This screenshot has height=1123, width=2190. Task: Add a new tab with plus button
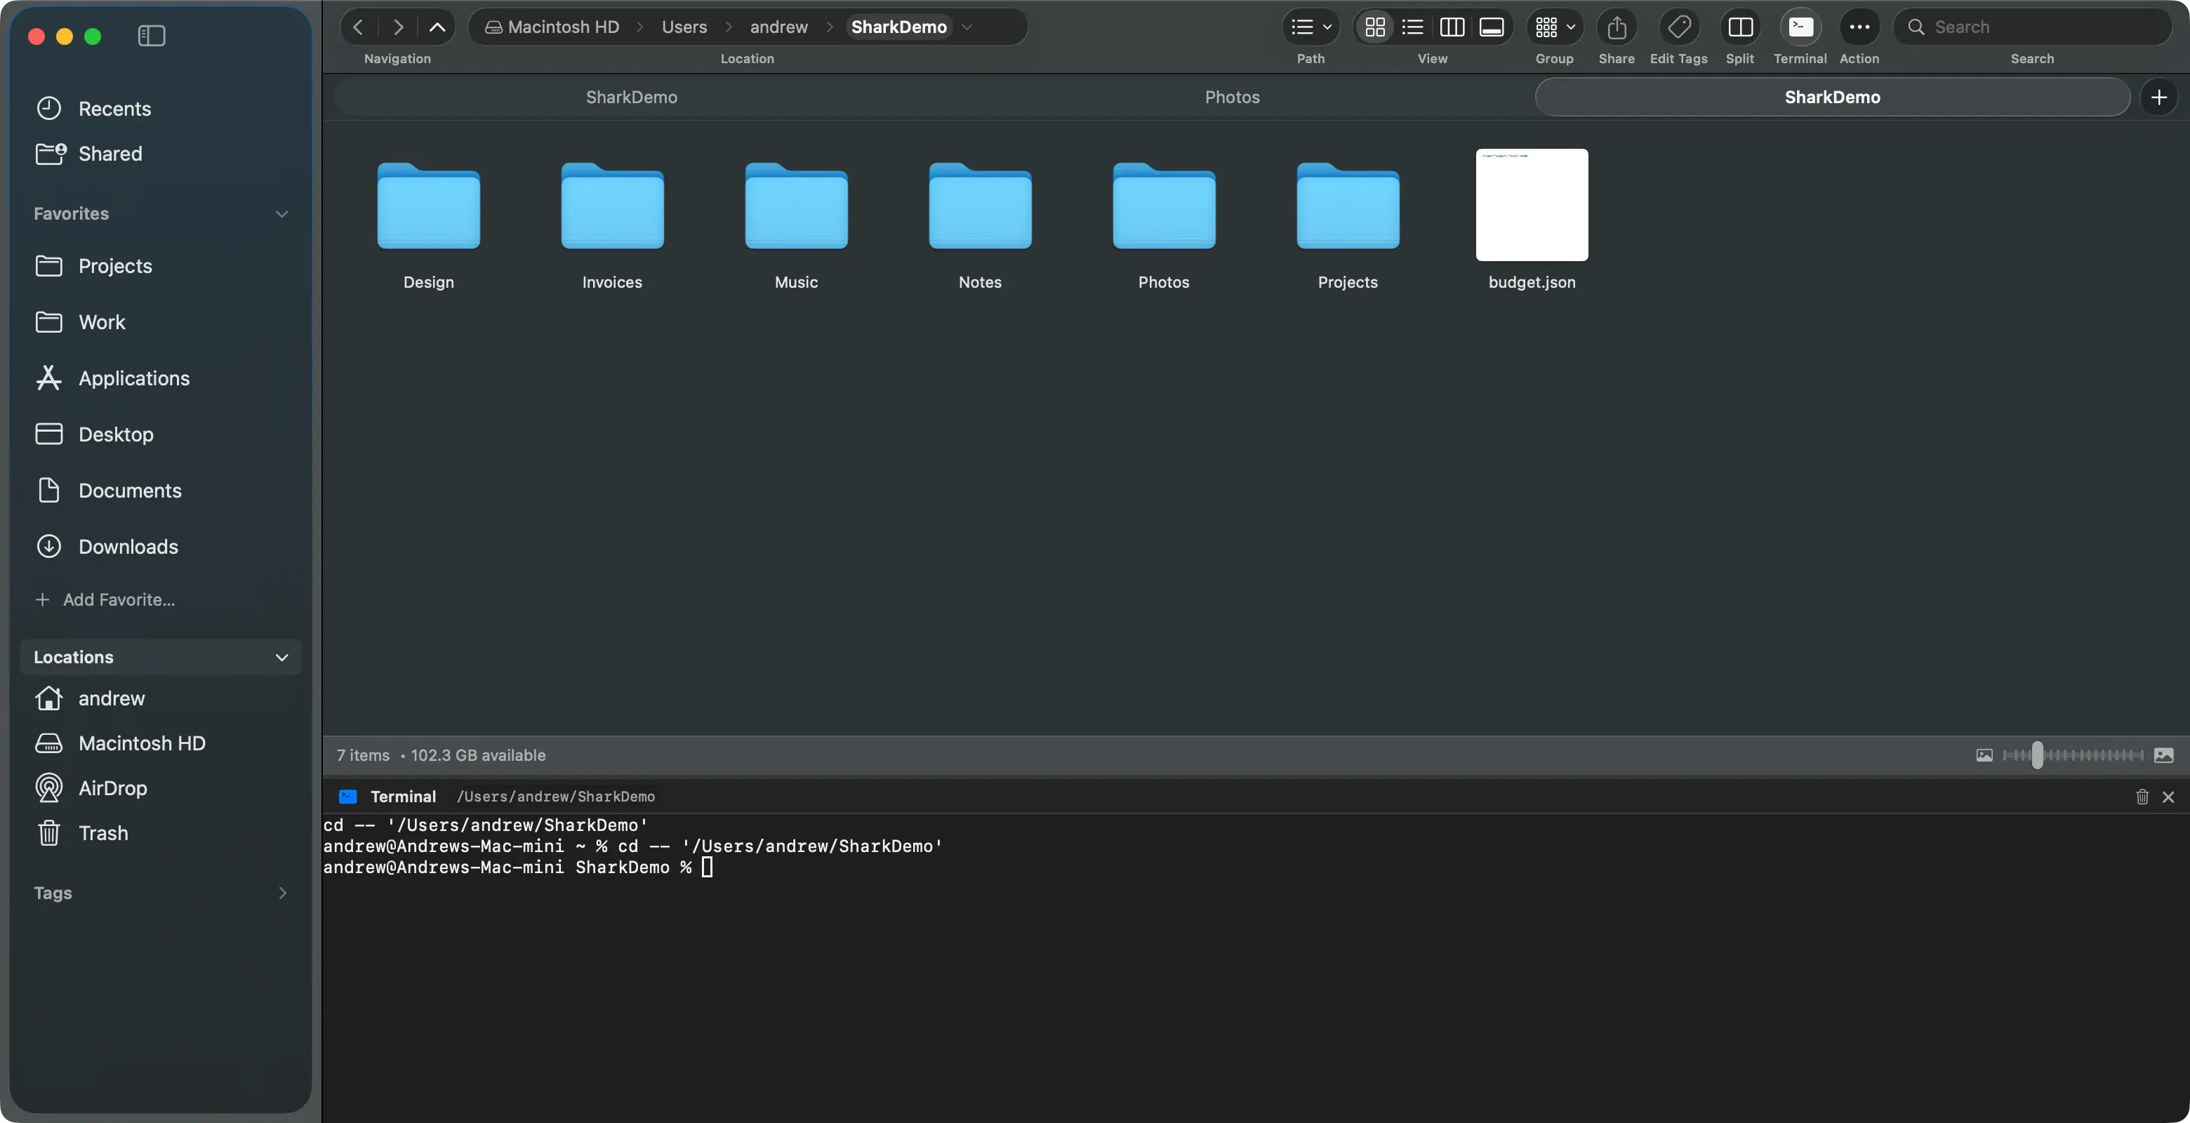pos(2158,97)
